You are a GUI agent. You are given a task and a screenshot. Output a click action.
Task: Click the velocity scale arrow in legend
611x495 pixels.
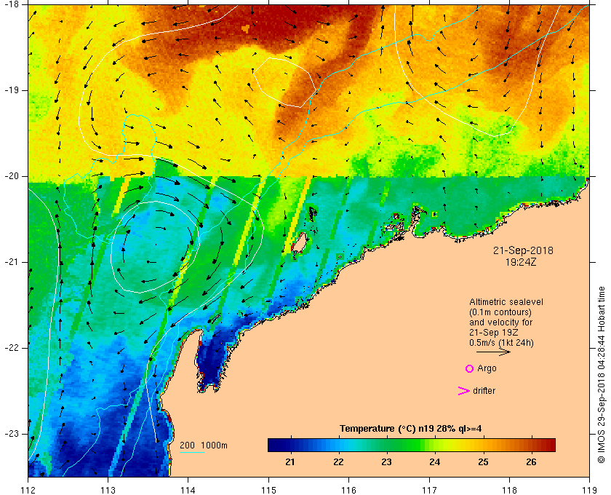[493, 352]
